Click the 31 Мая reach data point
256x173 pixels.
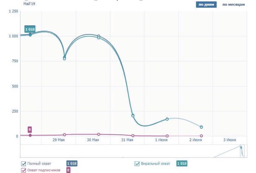click(133, 116)
